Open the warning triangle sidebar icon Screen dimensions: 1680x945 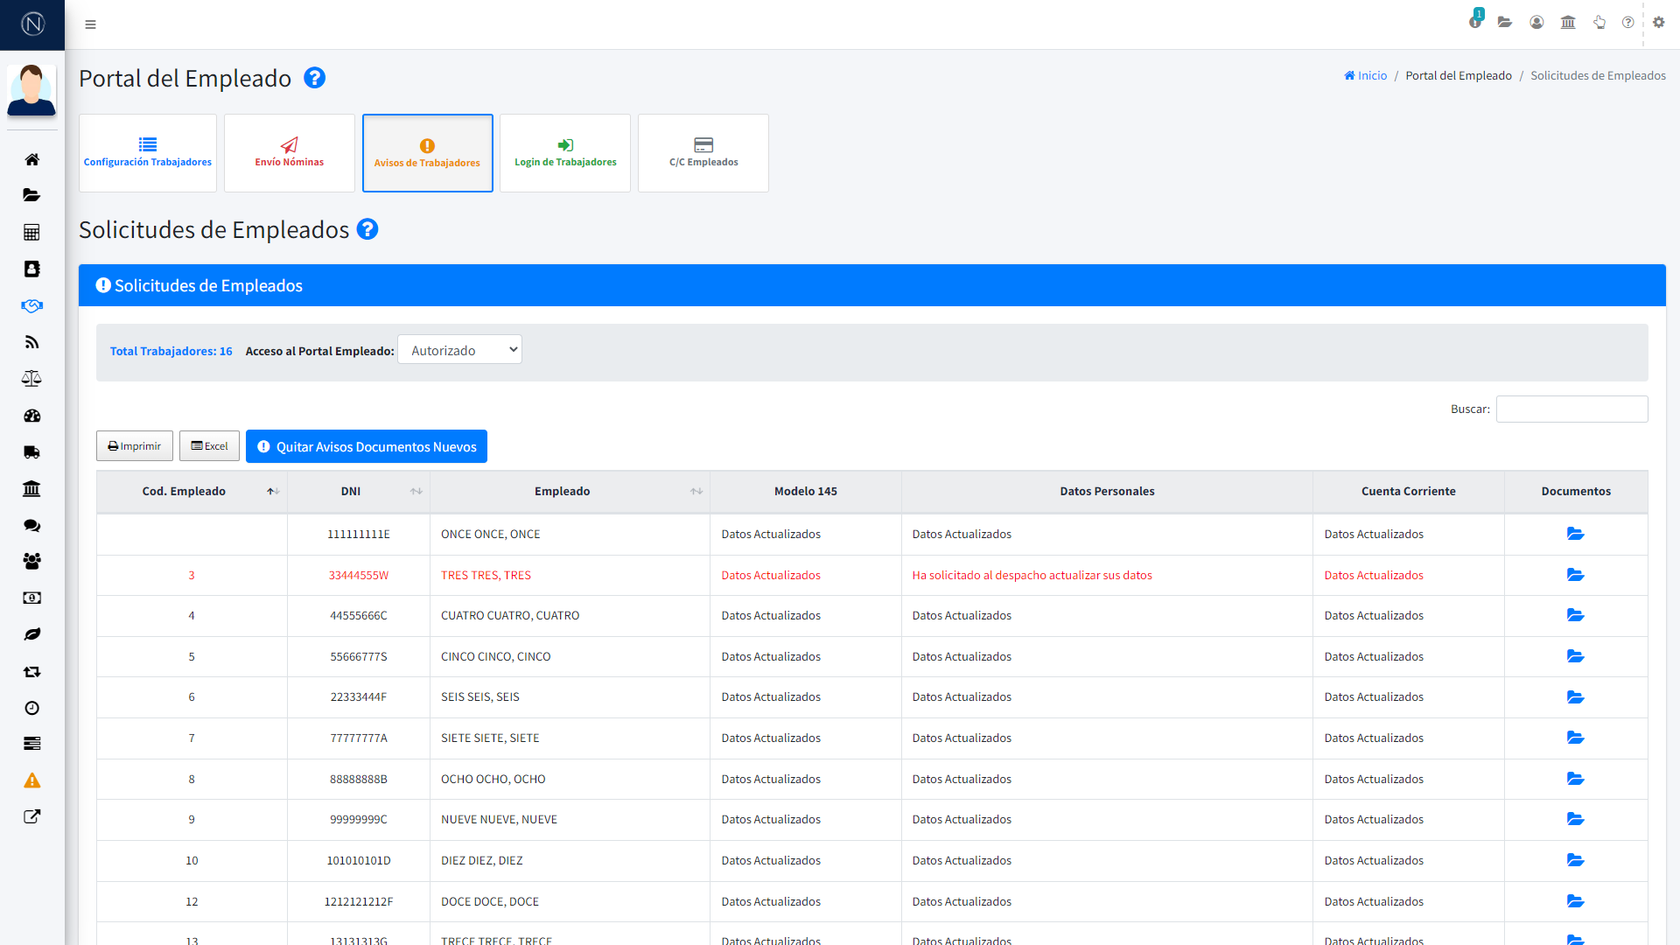coord(32,780)
